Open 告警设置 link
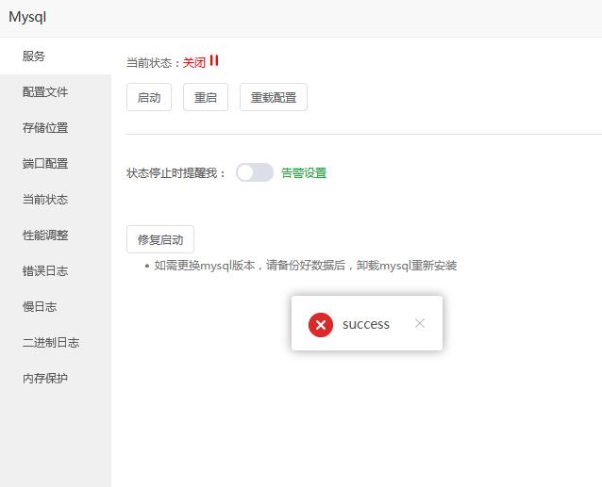Viewport: 602px width, 487px height. tap(304, 172)
